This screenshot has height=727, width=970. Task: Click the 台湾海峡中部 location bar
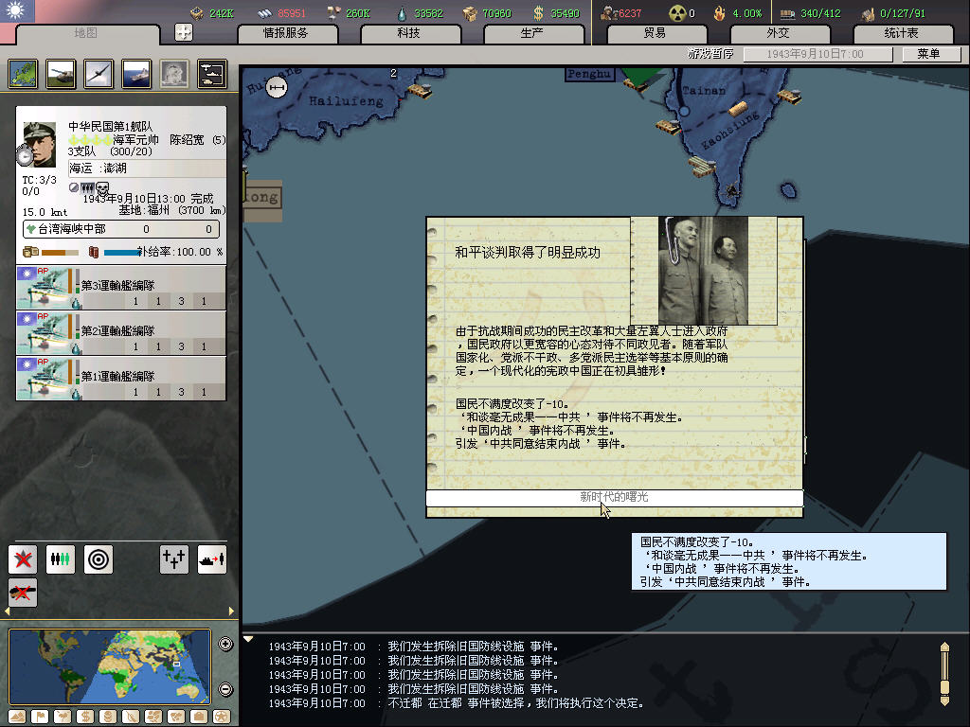click(121, 229)
